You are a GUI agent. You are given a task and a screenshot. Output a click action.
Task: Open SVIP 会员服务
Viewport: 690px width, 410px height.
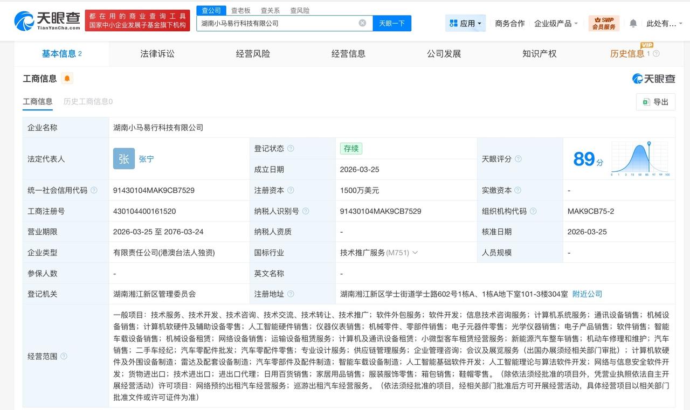[x=603, y=23]
